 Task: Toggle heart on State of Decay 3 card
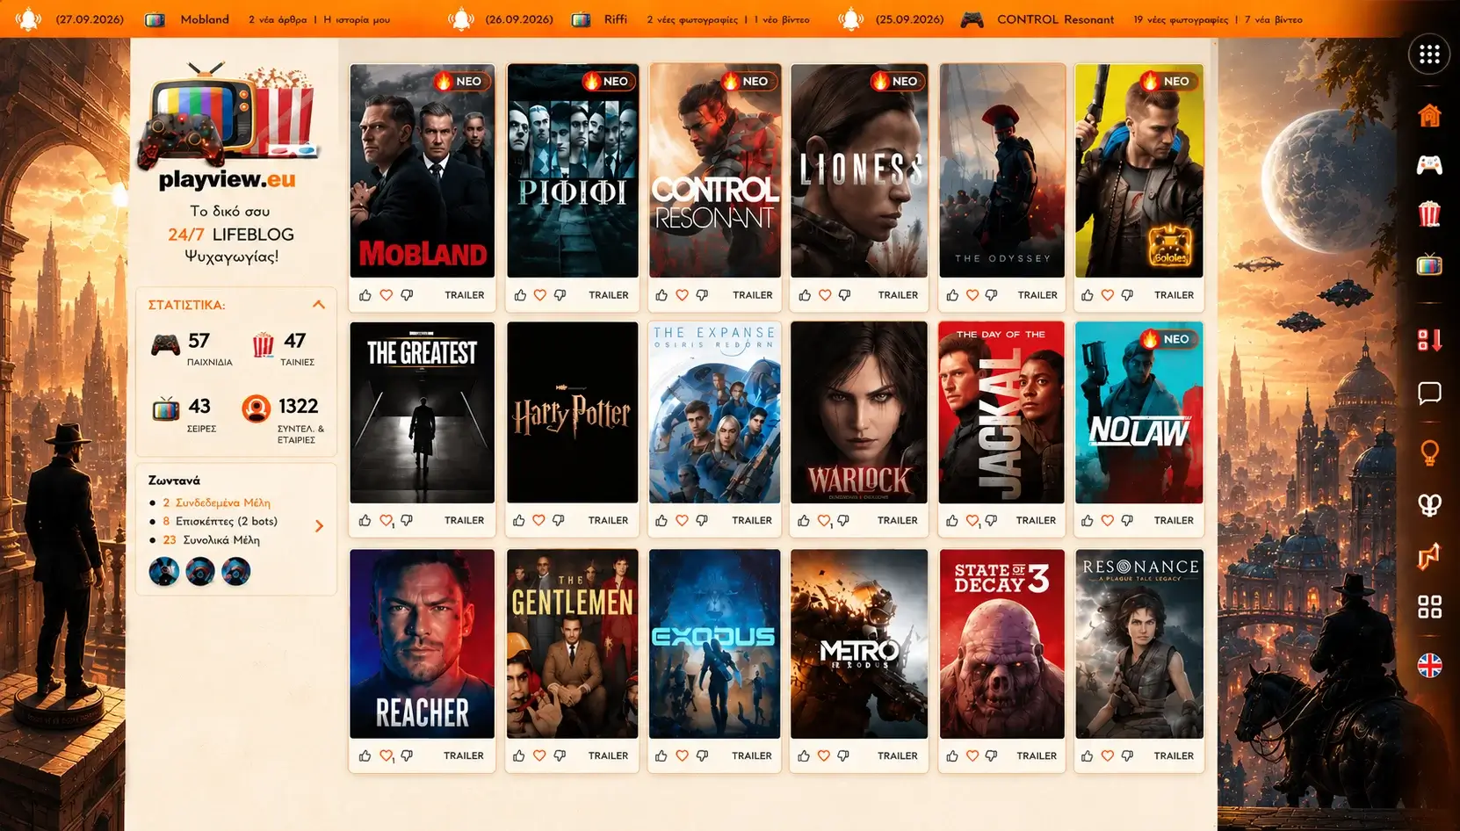click(972, 755)
